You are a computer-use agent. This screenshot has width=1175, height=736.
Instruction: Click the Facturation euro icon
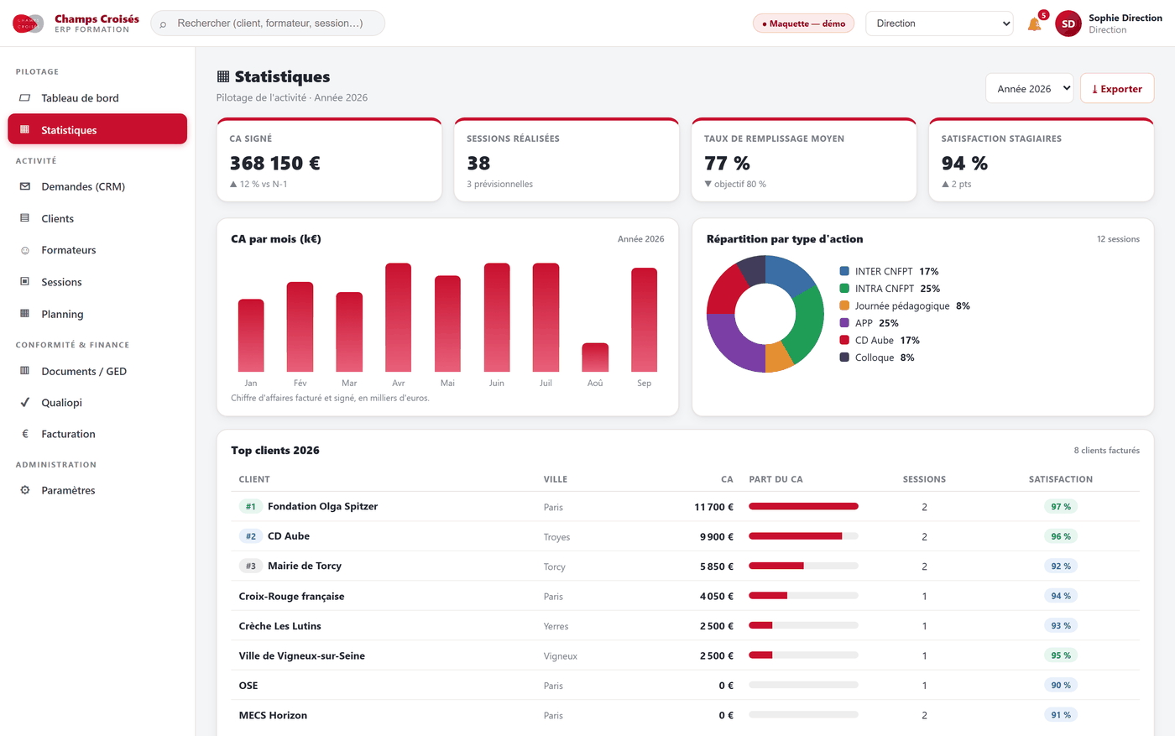coord(24,434)
